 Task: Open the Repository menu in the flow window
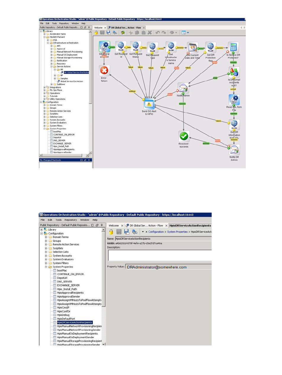[64, 23]
